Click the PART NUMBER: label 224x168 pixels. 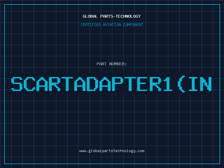pos(112,64)
